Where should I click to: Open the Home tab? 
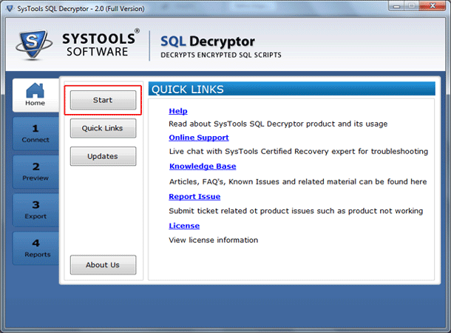(35, 95)
